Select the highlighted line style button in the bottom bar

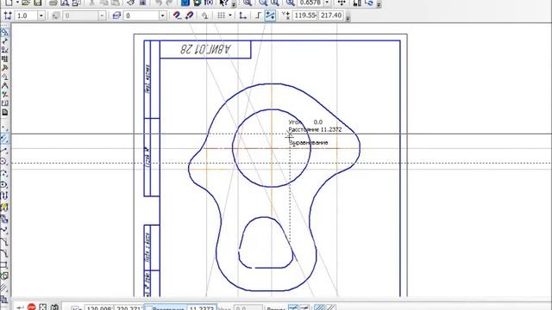319,307
